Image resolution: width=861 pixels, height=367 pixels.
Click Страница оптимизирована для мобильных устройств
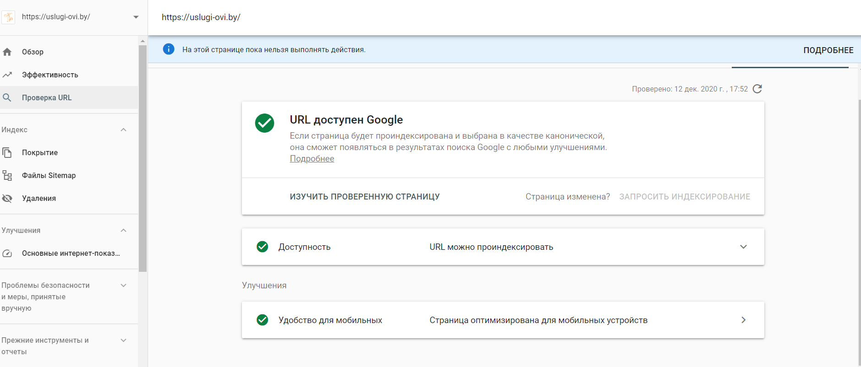[538, 320]
